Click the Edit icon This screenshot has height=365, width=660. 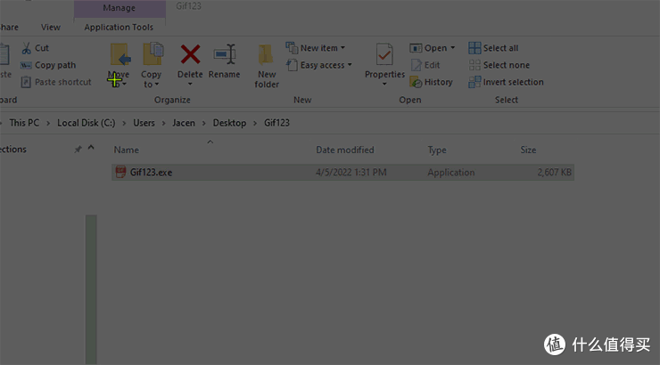coord(416,65)
